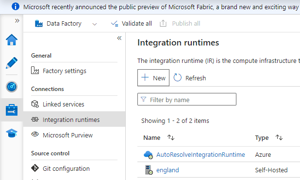Click the General section heading
The height and width of the screenshot is (180, 300).
point(41,56)
